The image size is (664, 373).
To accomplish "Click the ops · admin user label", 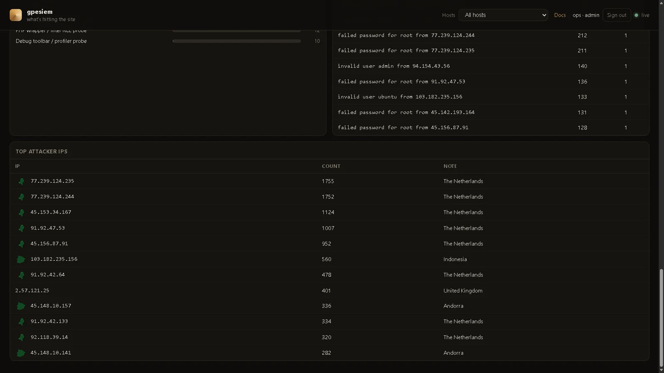I will pos(586,15).
